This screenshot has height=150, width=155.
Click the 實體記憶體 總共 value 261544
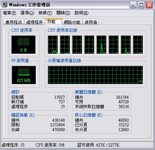click(122, 97)
